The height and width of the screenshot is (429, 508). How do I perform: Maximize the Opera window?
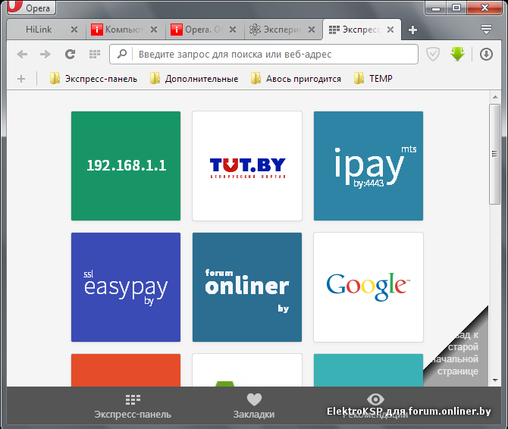(456, 8)
